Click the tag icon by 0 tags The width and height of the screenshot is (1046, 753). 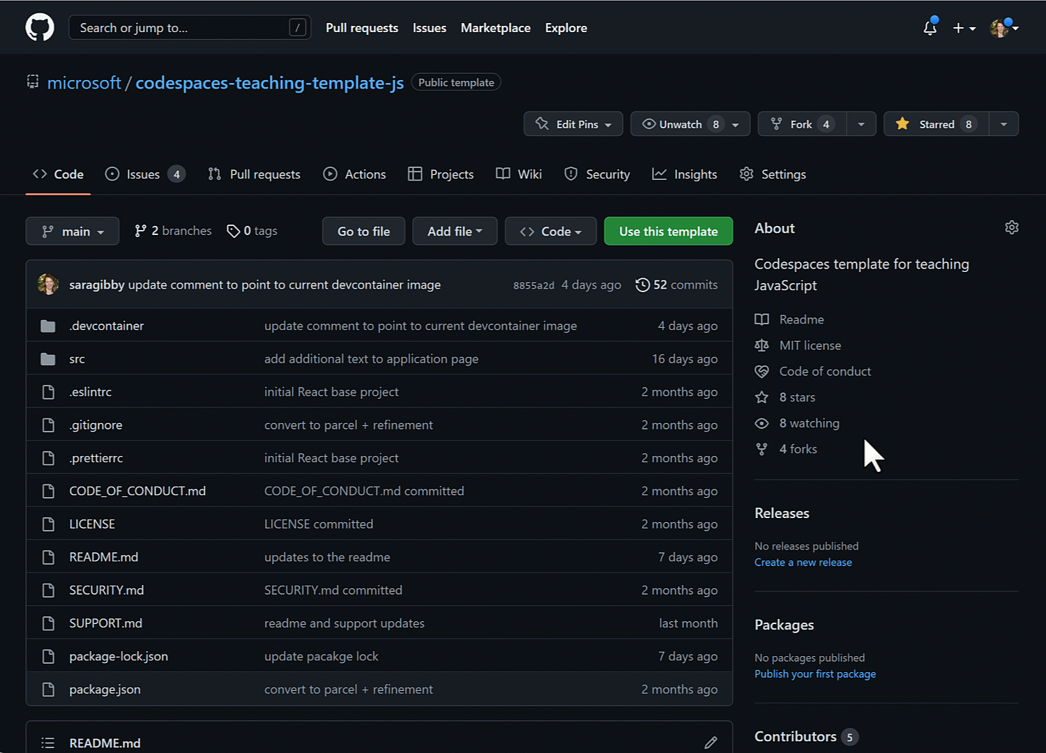pos(233,231)
